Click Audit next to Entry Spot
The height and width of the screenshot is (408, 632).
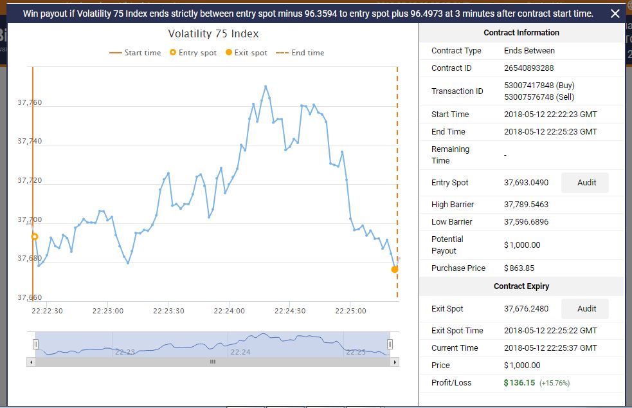click(584, 183)
